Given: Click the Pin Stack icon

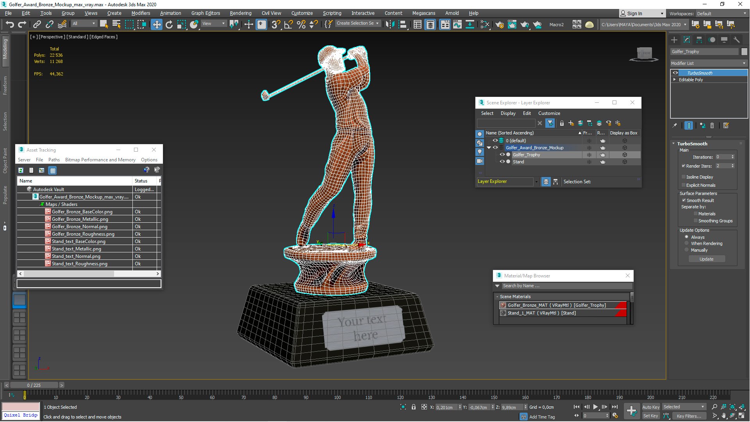Looking at the screenshot, I should [675, 125].
